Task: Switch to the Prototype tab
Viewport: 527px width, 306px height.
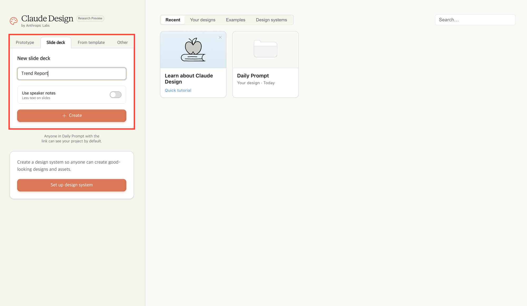Action: click(x=25, y=42)
